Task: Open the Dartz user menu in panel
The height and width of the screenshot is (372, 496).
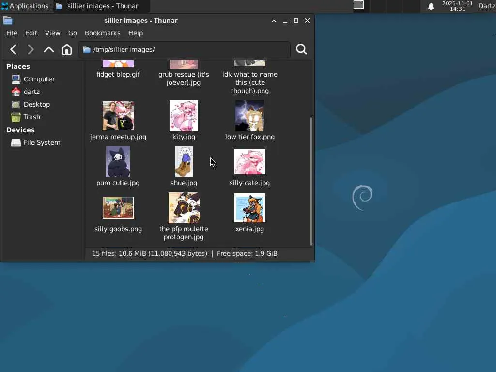Action: (487, 6)
